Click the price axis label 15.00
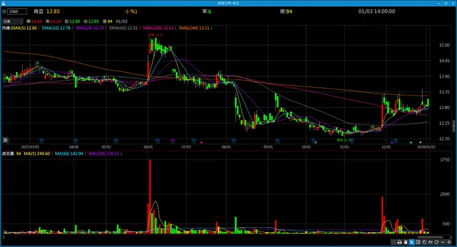Image resolution: width=457 pixels, height=247 pixels. [444, 45]
